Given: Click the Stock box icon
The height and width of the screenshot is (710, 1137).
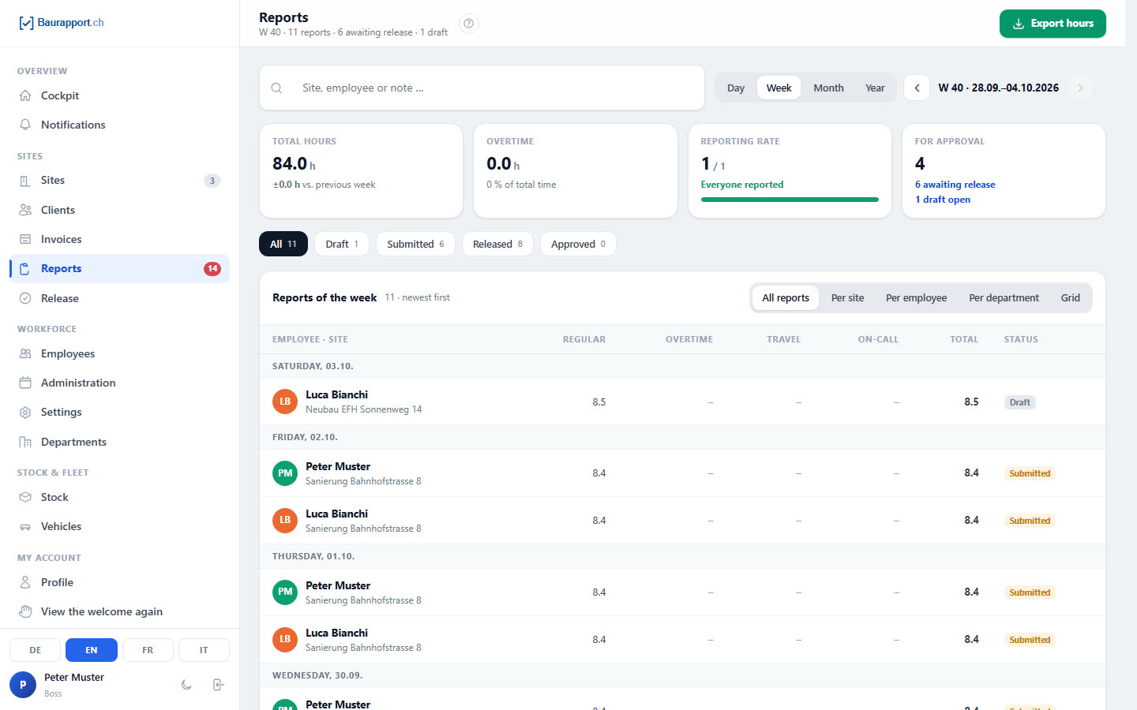Looking at the screenshot, I should (x=25, y=497).
